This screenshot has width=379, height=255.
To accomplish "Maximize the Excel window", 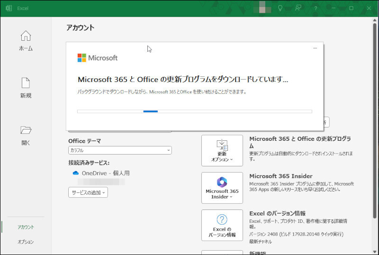I will tap(351, 8).
